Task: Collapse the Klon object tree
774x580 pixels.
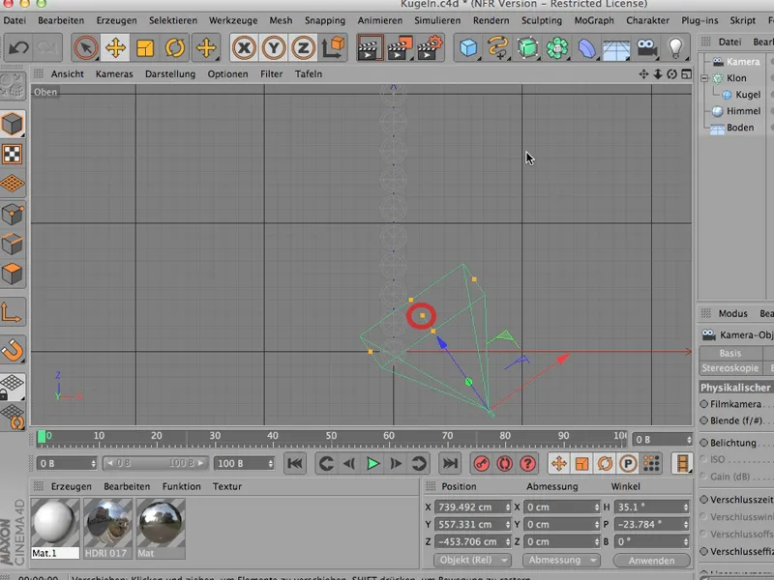Action: [x=704, y=78]
